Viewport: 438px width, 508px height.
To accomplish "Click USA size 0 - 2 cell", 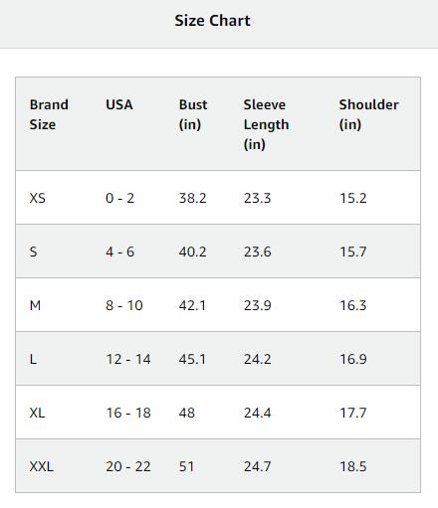I will (119, 198).
